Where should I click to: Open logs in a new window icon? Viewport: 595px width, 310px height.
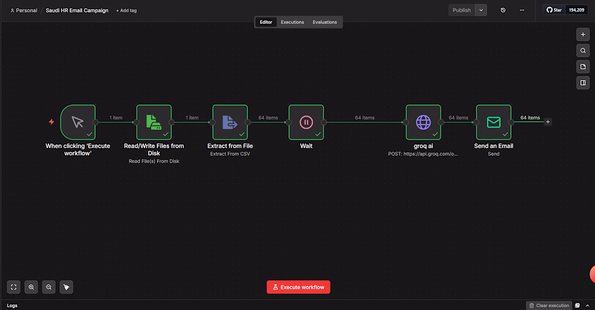coord(577,306)
